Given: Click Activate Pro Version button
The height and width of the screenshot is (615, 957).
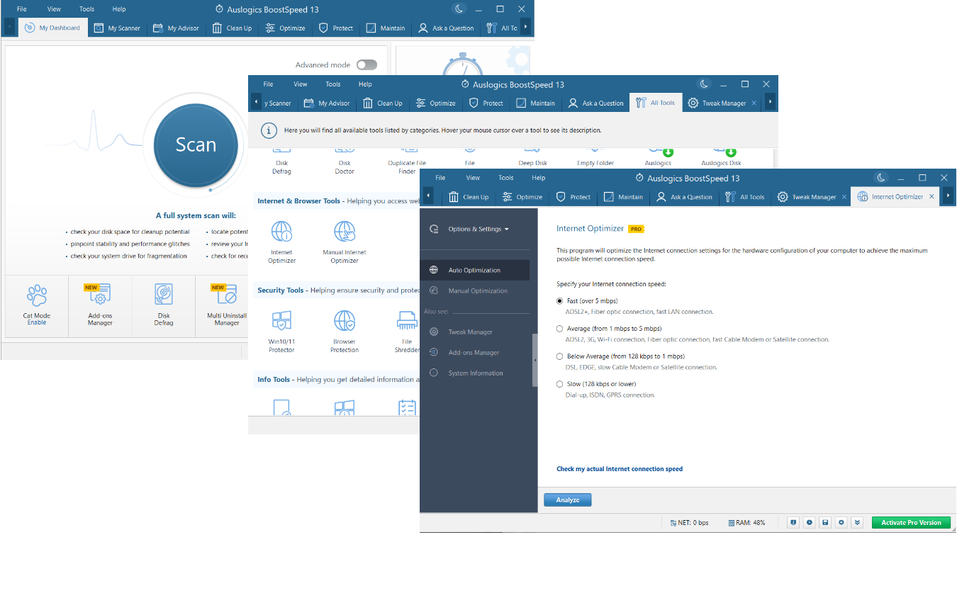Looking at the screenshot, I should 911,523.
